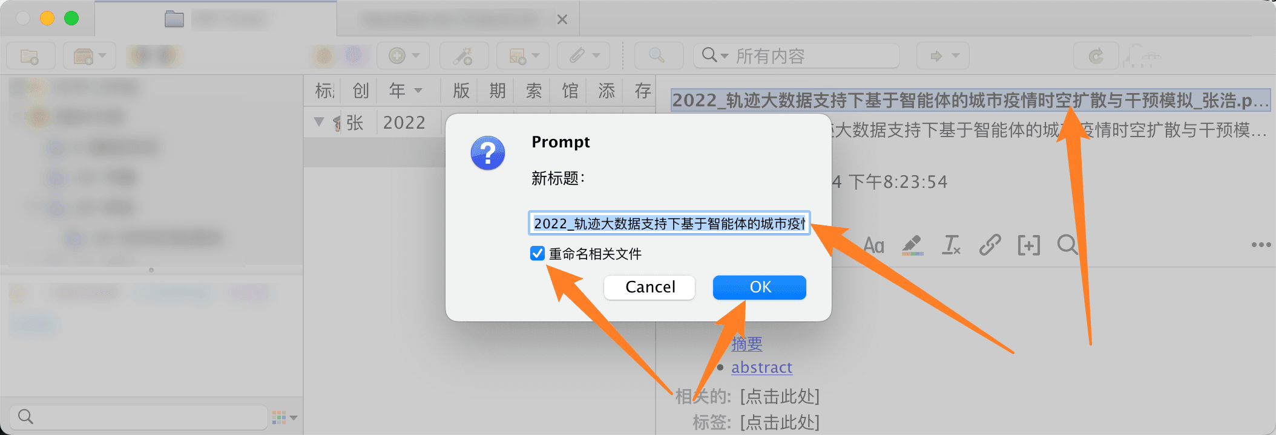The height and width of the screenshot is (435, 1276).
Task: Switch to the library tab with folder icon
Action: (215, 19)
